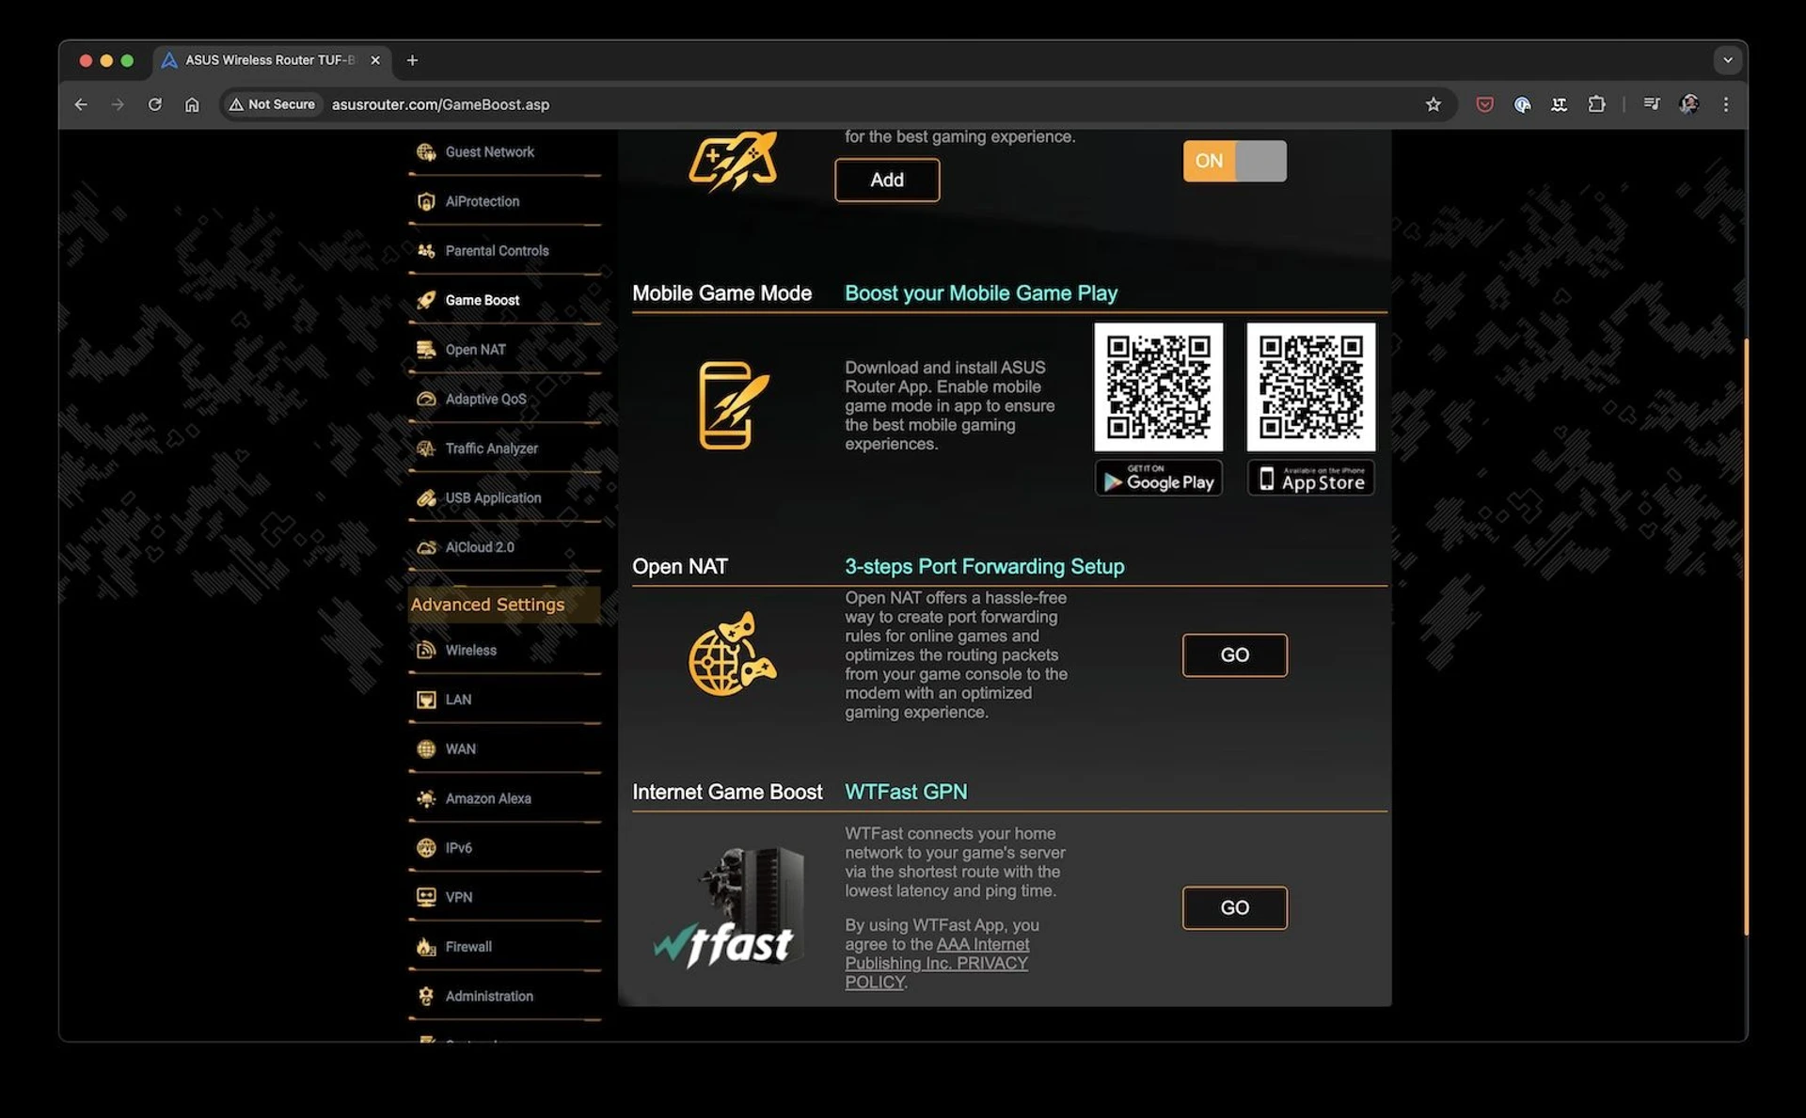Click the Open NAT globe gamepad graphic
The width and height of the screenshot is (1806, 1118).
(733, 654)
